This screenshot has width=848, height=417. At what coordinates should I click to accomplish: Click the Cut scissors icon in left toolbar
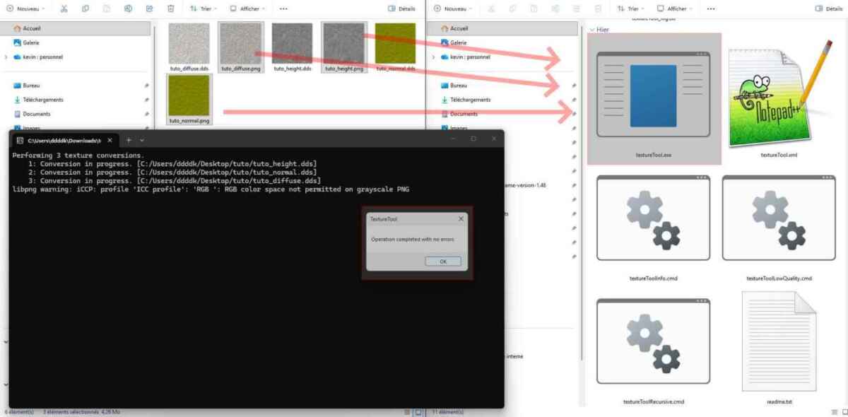pos(64,8)
